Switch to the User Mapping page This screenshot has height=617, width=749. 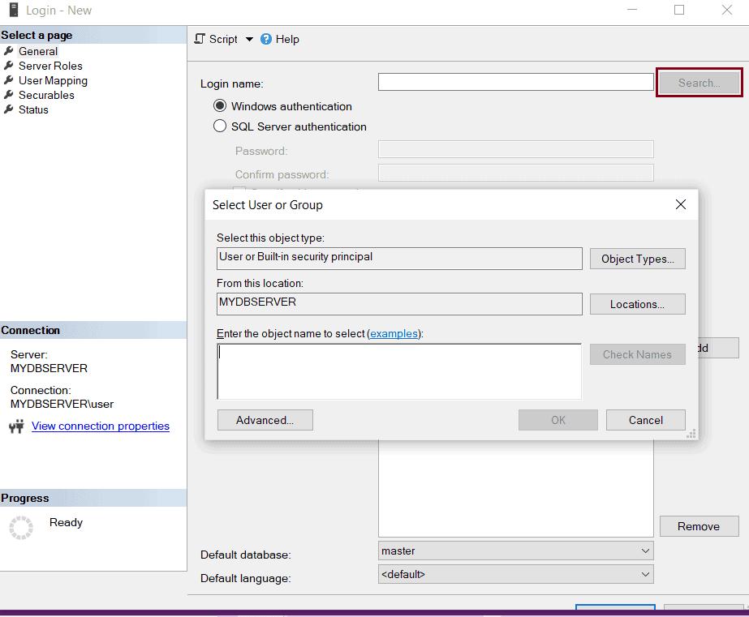click(51, 80)
